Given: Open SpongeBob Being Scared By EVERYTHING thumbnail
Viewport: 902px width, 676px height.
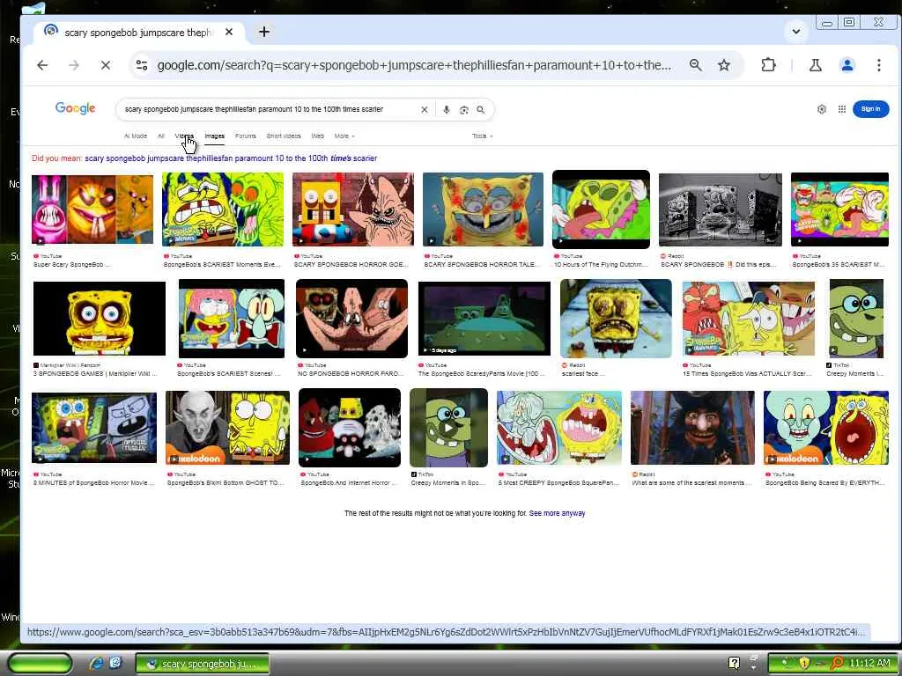Looking at the screenshot, I should (x=826, y=428).
